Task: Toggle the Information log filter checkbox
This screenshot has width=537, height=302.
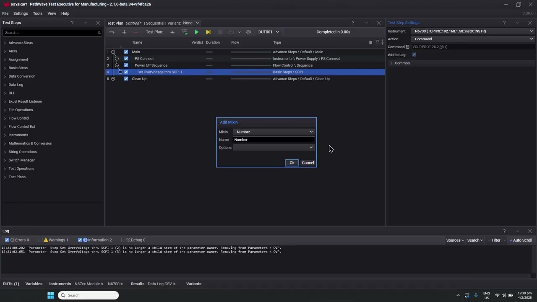Action: 80,240
